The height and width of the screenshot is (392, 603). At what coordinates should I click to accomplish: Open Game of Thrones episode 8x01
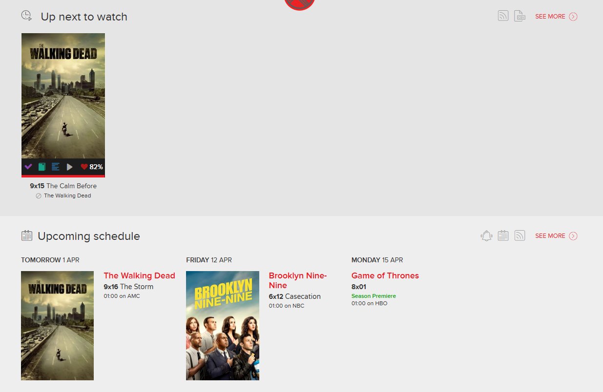(x=359, y=287)
